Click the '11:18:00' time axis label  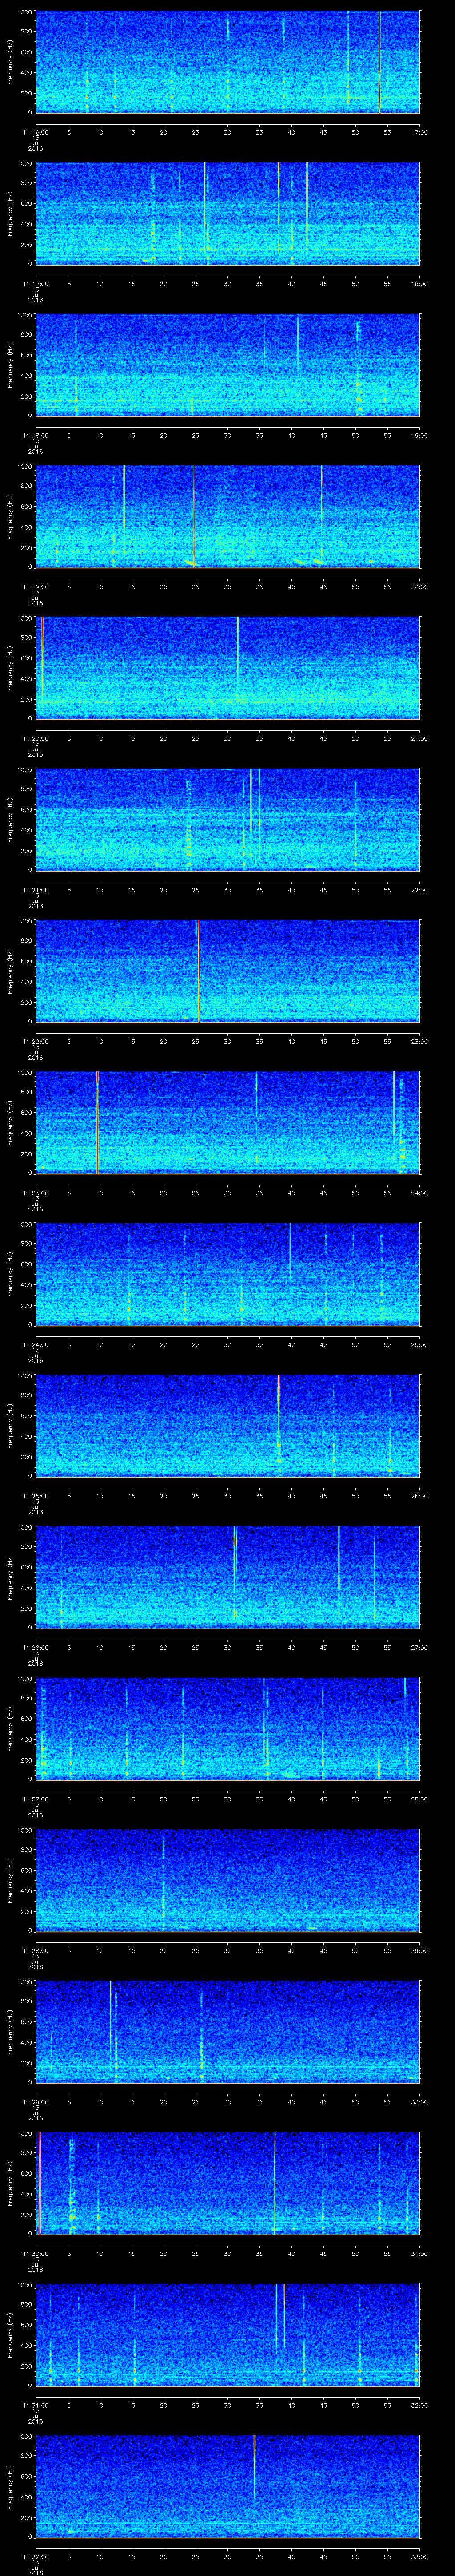36,435
